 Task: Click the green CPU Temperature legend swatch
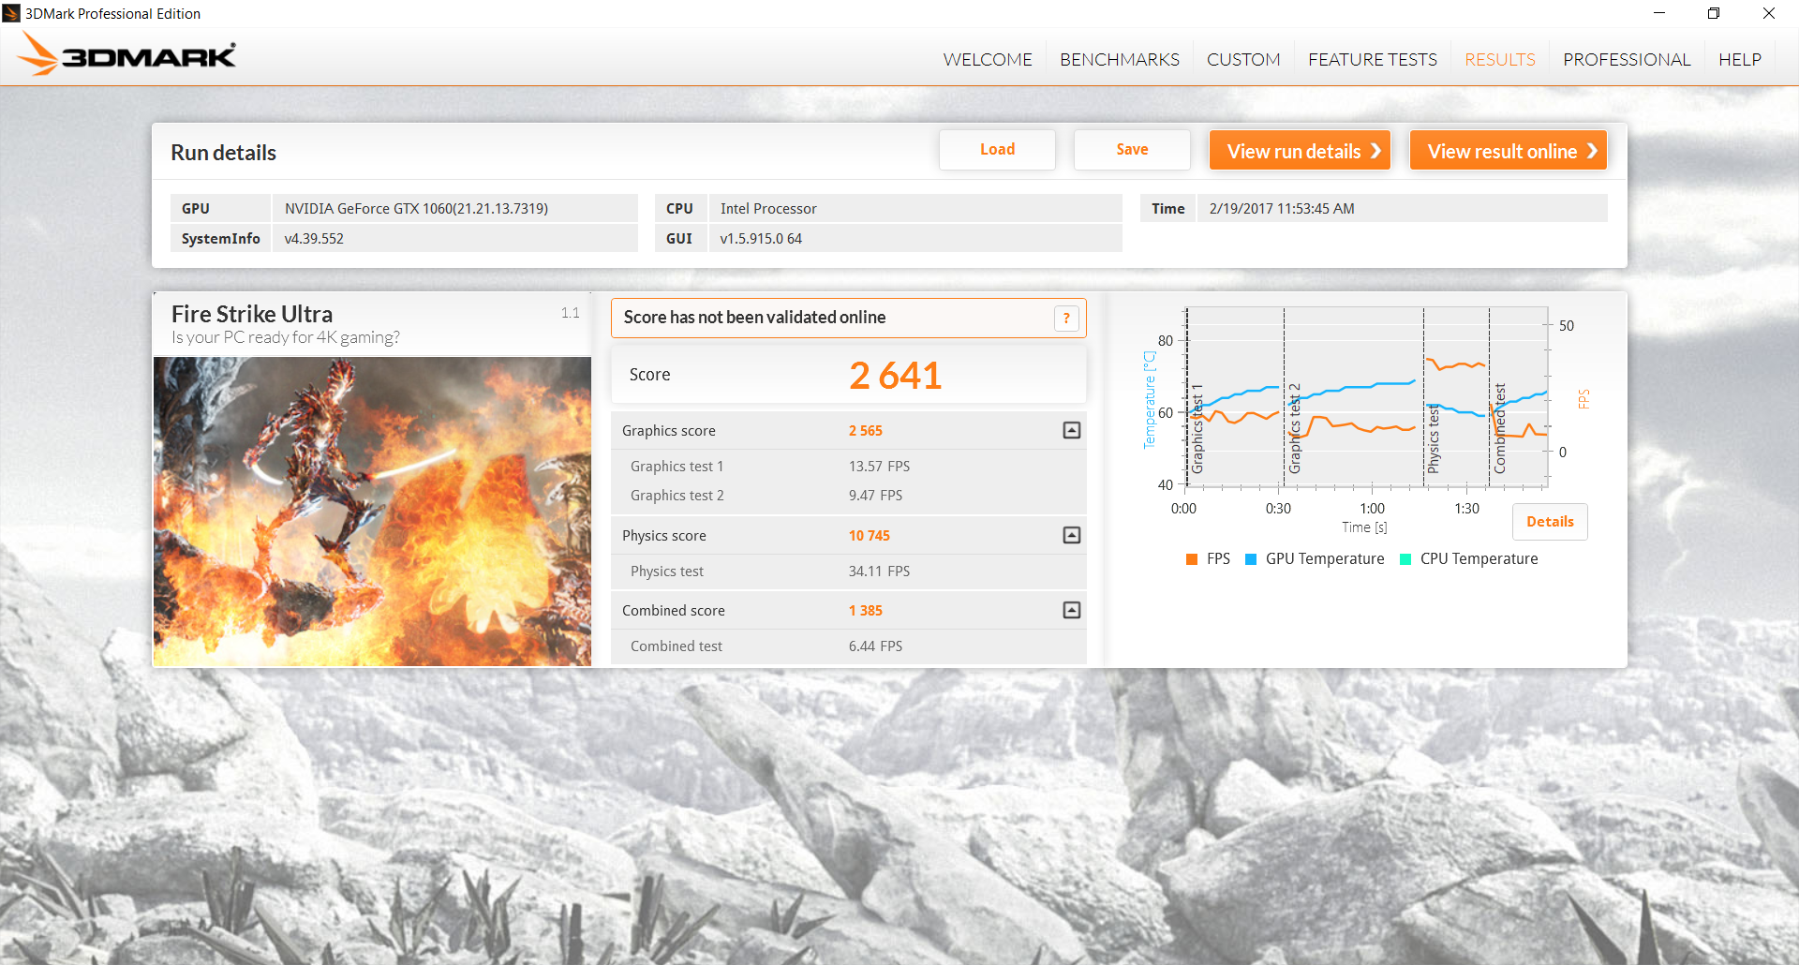1405,559
